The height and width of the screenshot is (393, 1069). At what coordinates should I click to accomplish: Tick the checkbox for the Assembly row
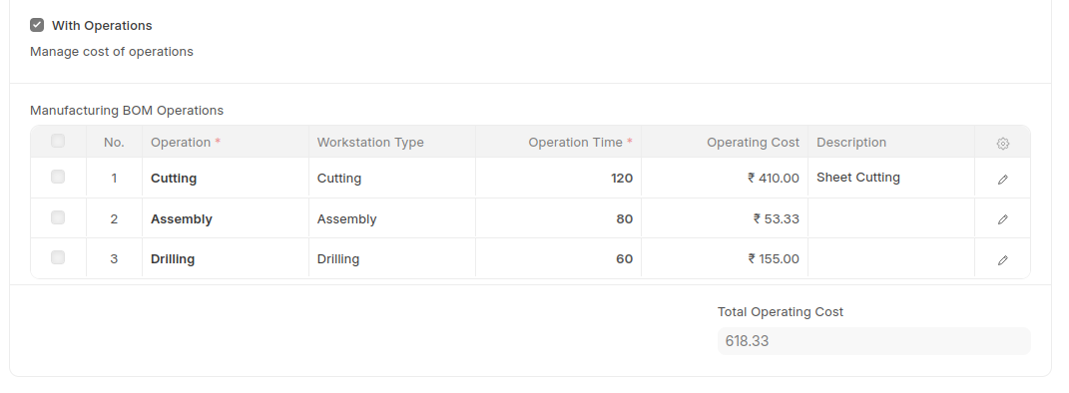tap(58, 218)
